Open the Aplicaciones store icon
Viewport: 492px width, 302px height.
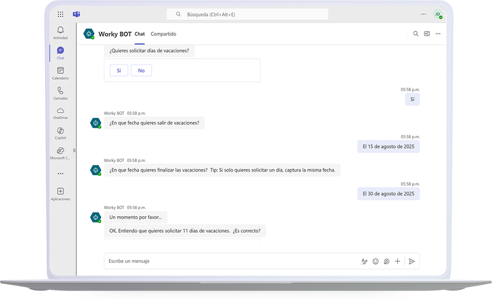coord(60,193)
